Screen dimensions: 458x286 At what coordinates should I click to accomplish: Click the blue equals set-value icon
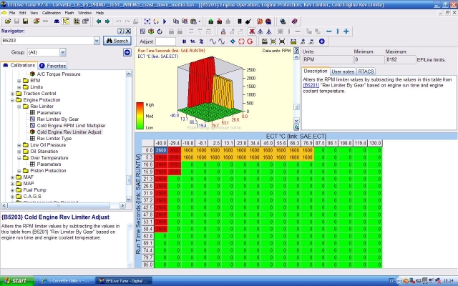(x=184, y=41)
